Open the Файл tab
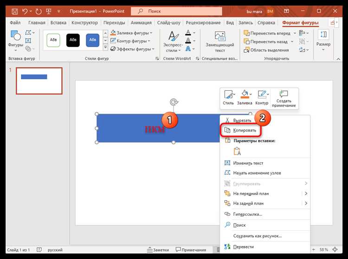 15,23
